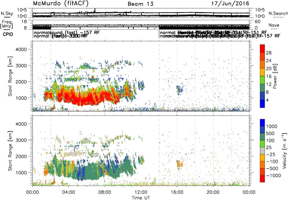Click the "12:00" time axis label
This screenshot has width=288, height=200.
click(141, 192)
